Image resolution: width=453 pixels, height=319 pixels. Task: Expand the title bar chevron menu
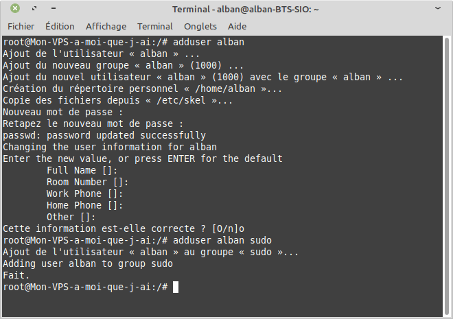[x=438, y=8]
